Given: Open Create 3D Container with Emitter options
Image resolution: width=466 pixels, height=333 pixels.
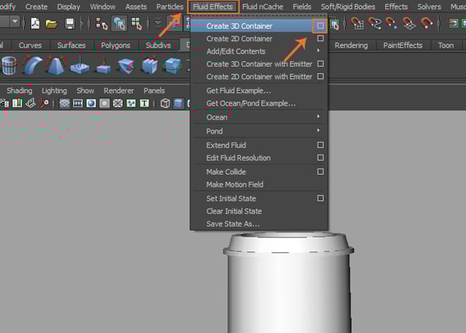Looking at the screenshot, I should (320, 64).
